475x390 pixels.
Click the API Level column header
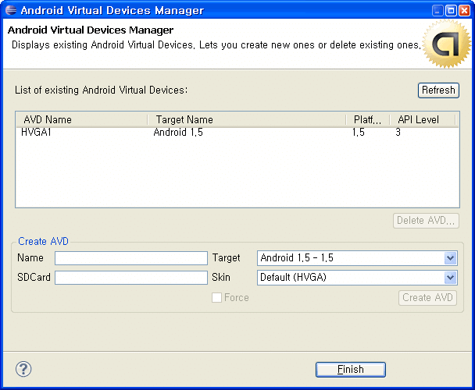(x=423, y=120)
